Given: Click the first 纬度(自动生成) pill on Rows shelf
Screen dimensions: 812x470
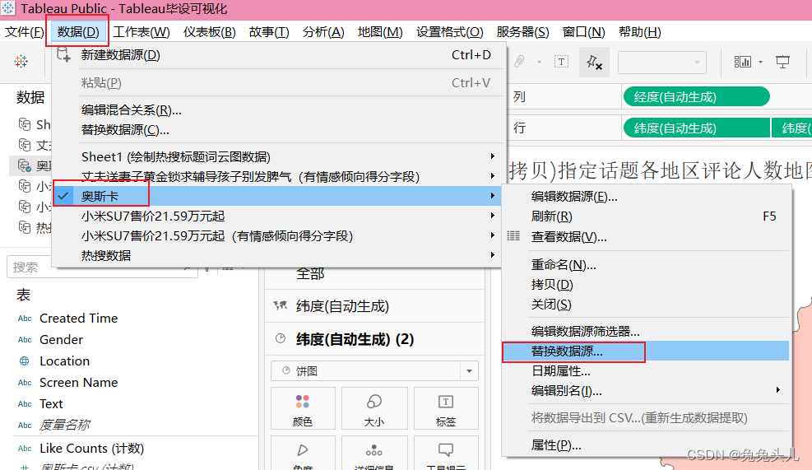Looking at the screenshot, I should pyautogui.click(x=697, y=128).
